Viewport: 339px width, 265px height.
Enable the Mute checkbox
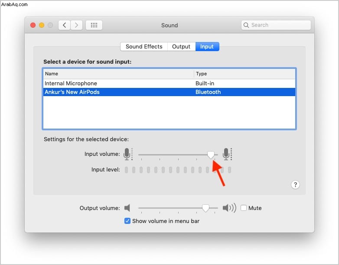(244, 208)
